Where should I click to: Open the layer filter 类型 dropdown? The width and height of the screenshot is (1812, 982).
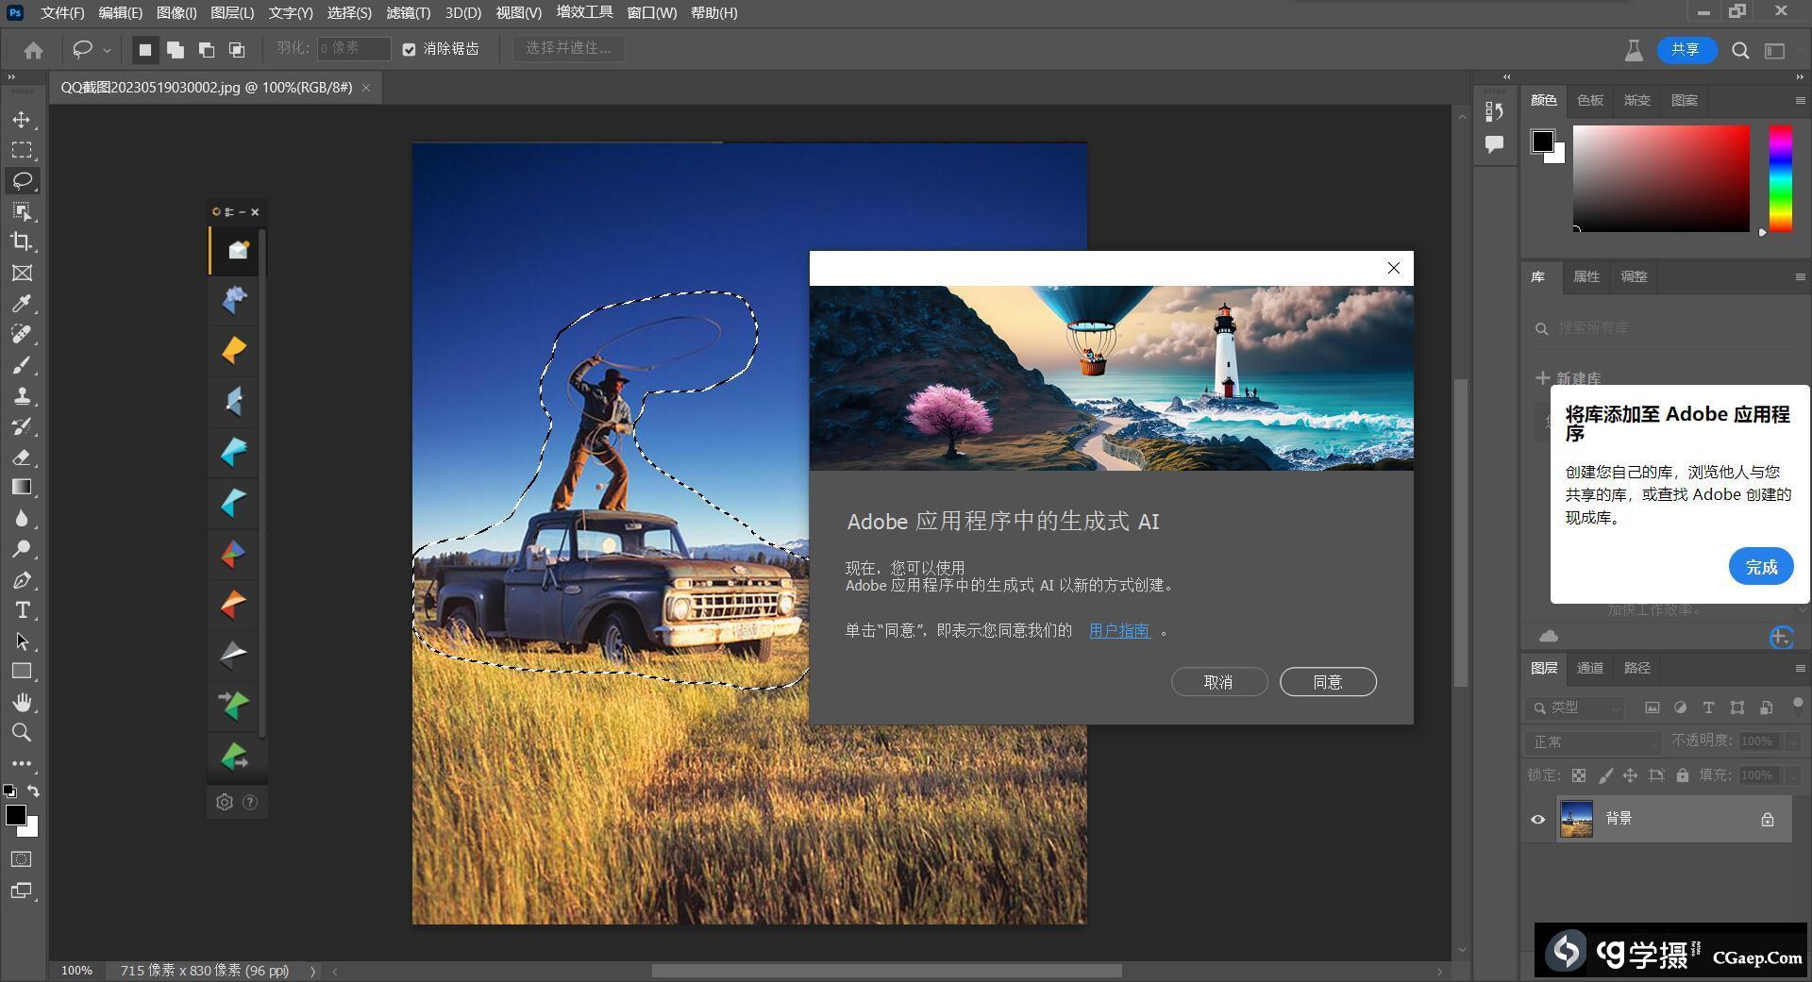point(1576,707)
